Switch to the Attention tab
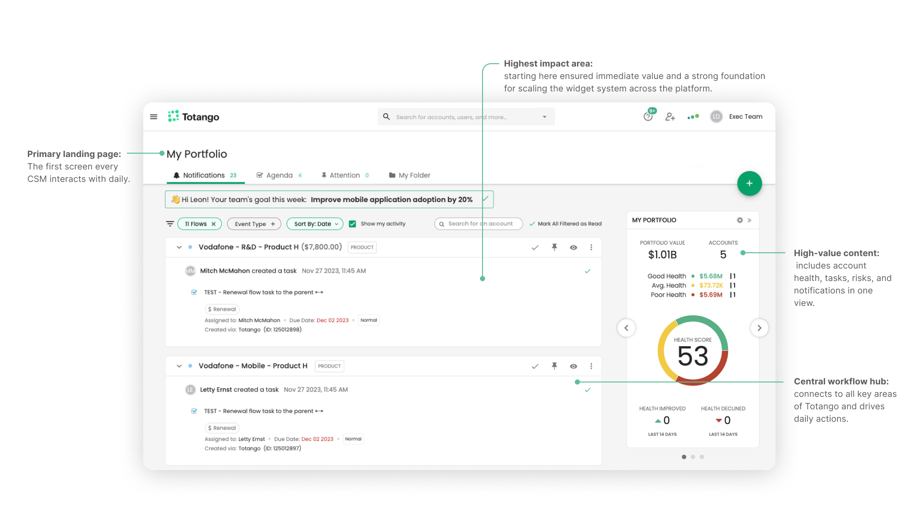This screenshot has width=920, height=517. (345, 175)
